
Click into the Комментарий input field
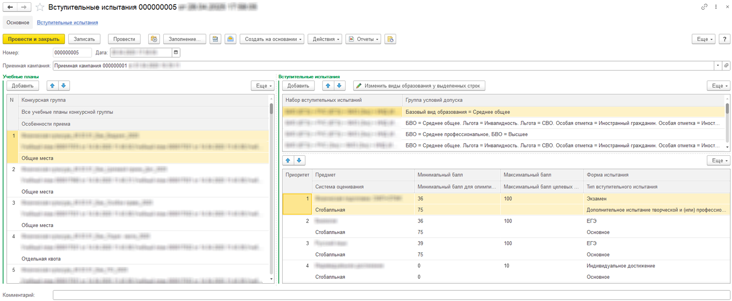click(x=390, y=295)
